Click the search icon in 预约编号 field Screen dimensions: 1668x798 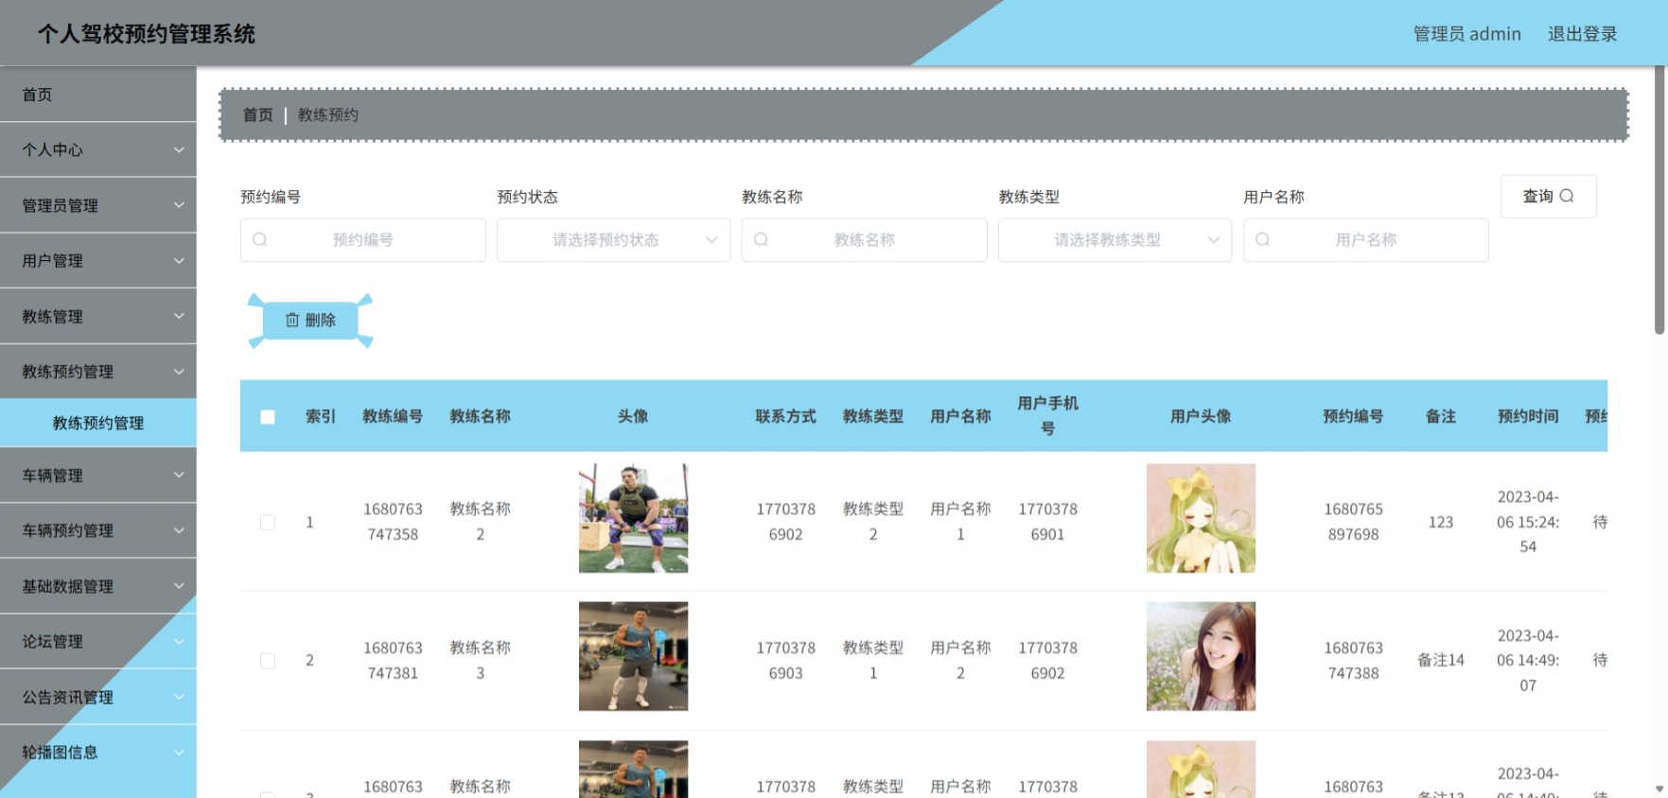[260, 240]
